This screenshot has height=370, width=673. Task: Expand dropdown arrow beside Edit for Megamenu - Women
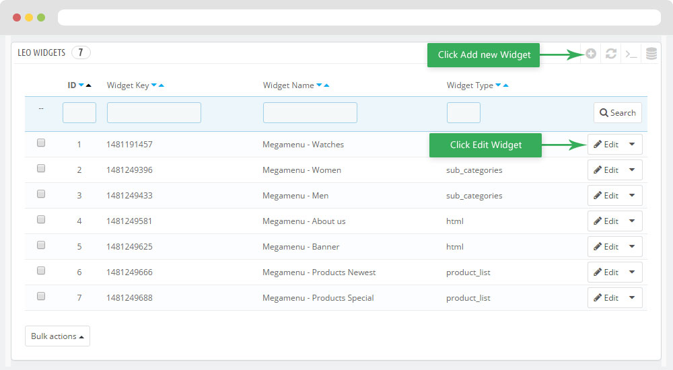tap(631, 170)
